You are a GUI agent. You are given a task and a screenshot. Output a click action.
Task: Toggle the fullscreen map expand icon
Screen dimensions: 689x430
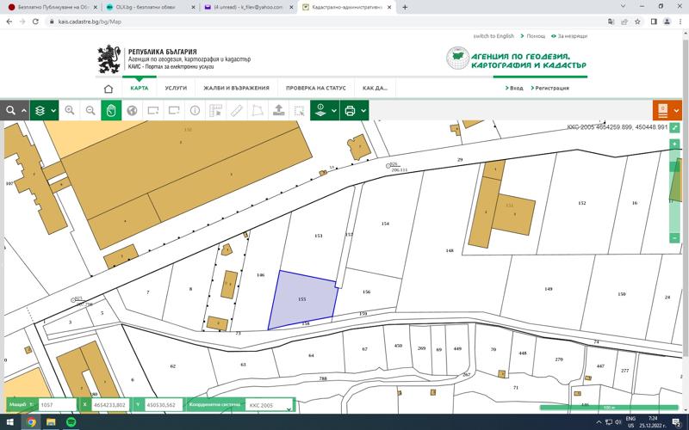point(674,127)
